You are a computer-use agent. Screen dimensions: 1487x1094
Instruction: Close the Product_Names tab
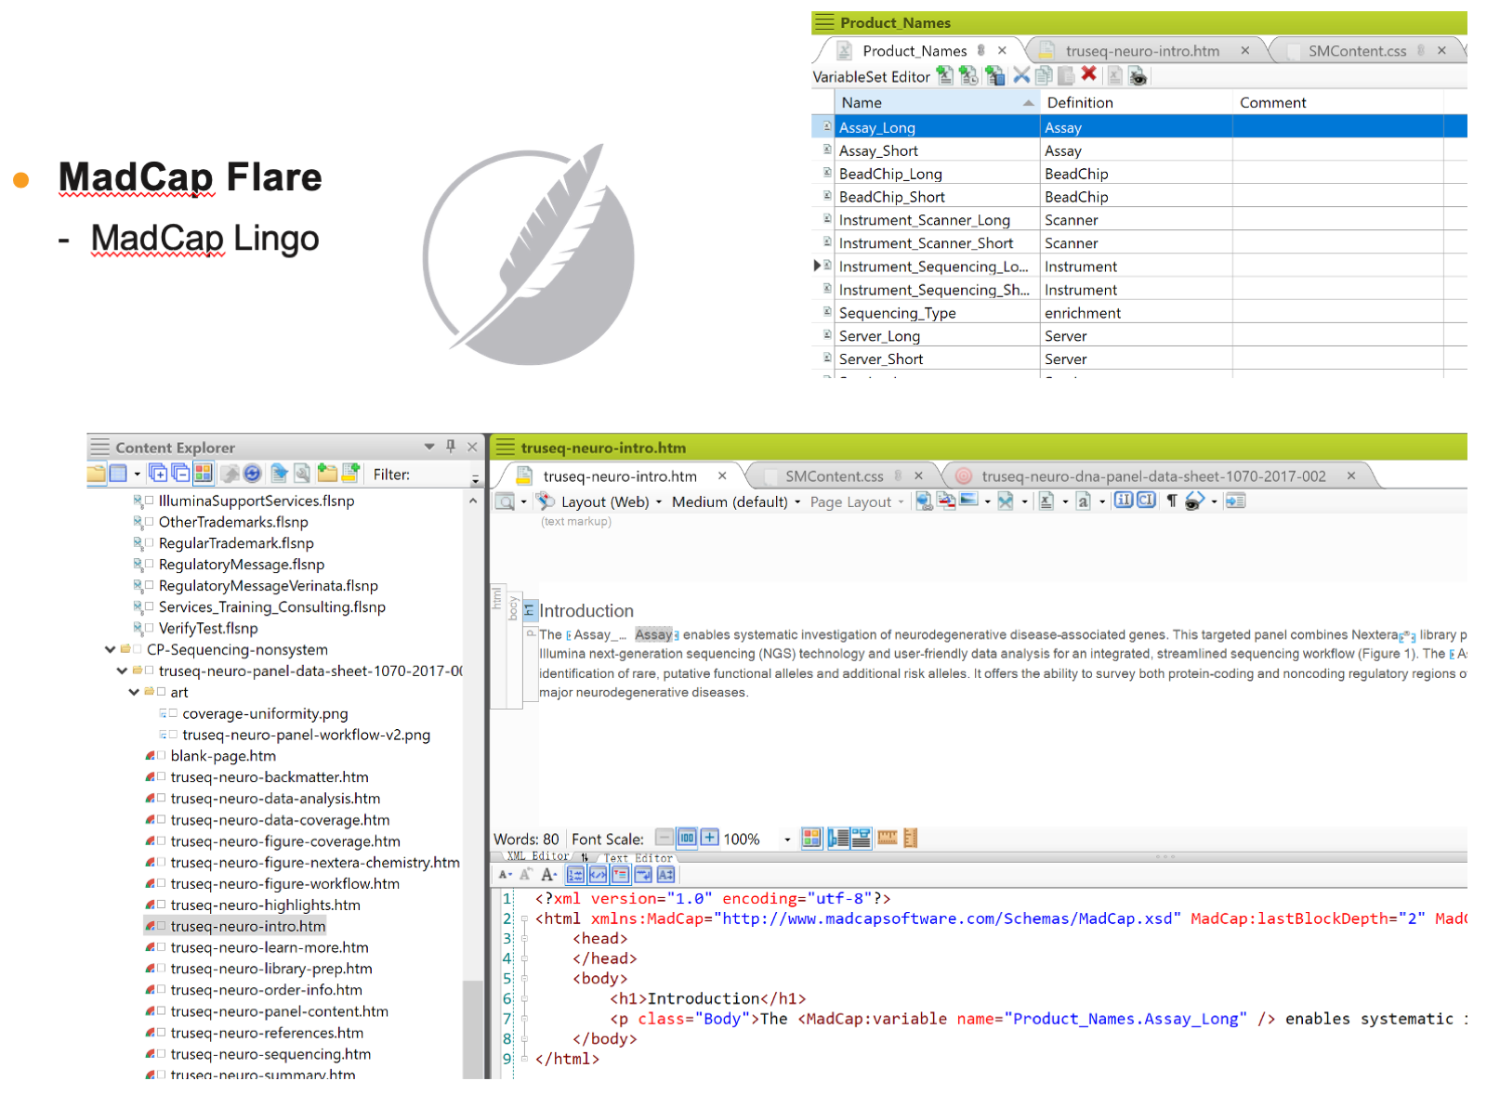tap(1002, 50)
